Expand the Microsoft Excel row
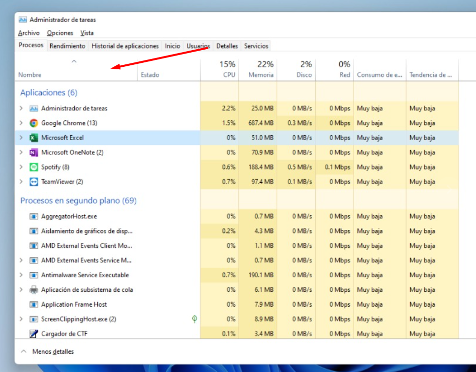This screenshot has height=372, width=476. (x=21, y=138)
